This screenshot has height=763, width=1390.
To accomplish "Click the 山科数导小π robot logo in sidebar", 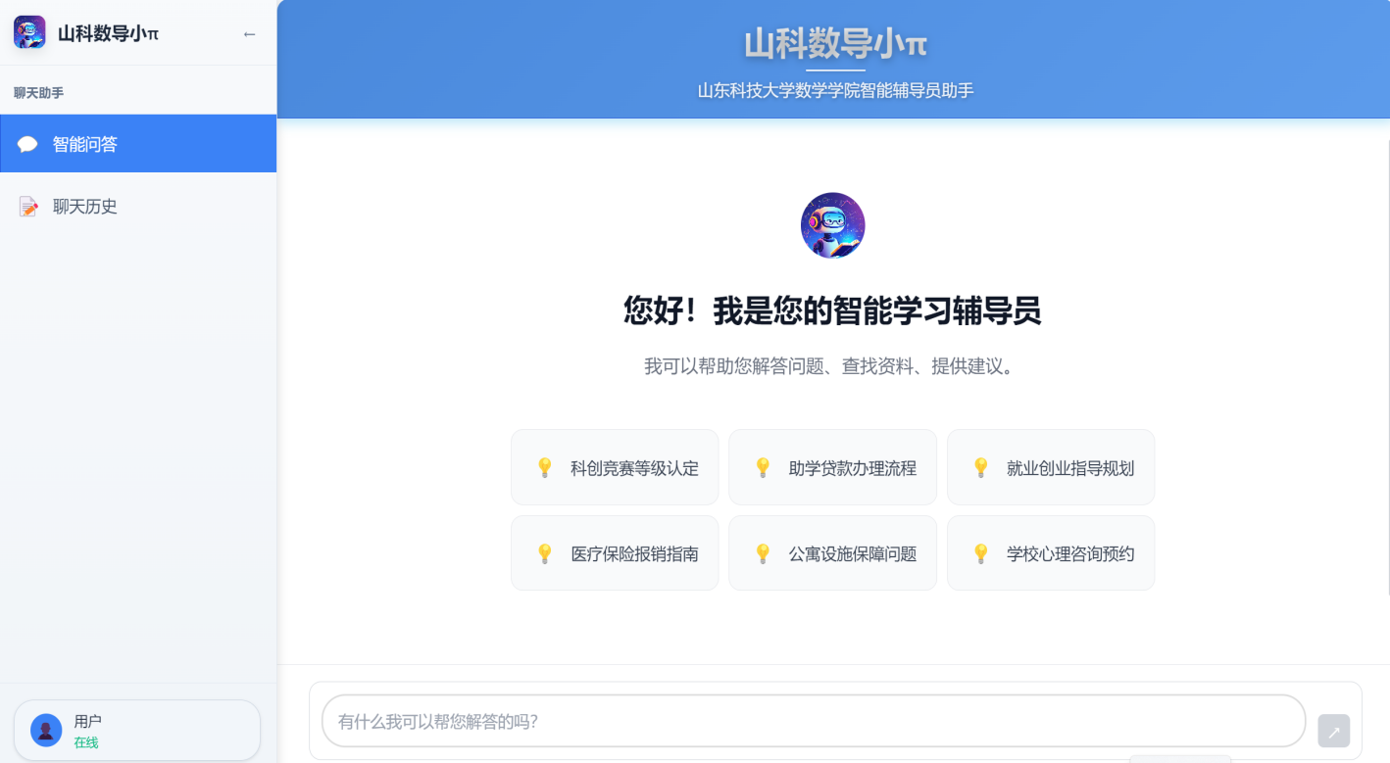I will 29,32.
